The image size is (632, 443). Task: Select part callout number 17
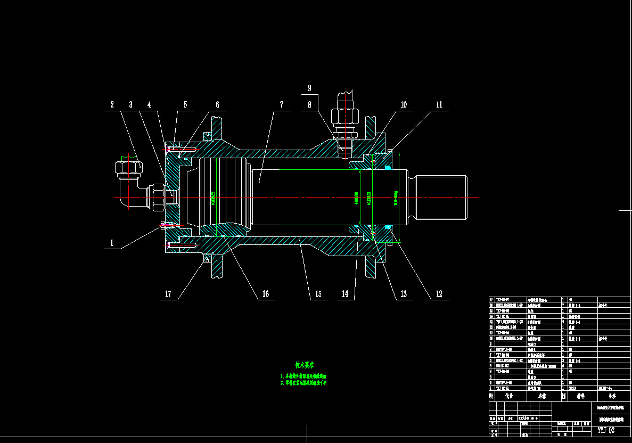168,294
